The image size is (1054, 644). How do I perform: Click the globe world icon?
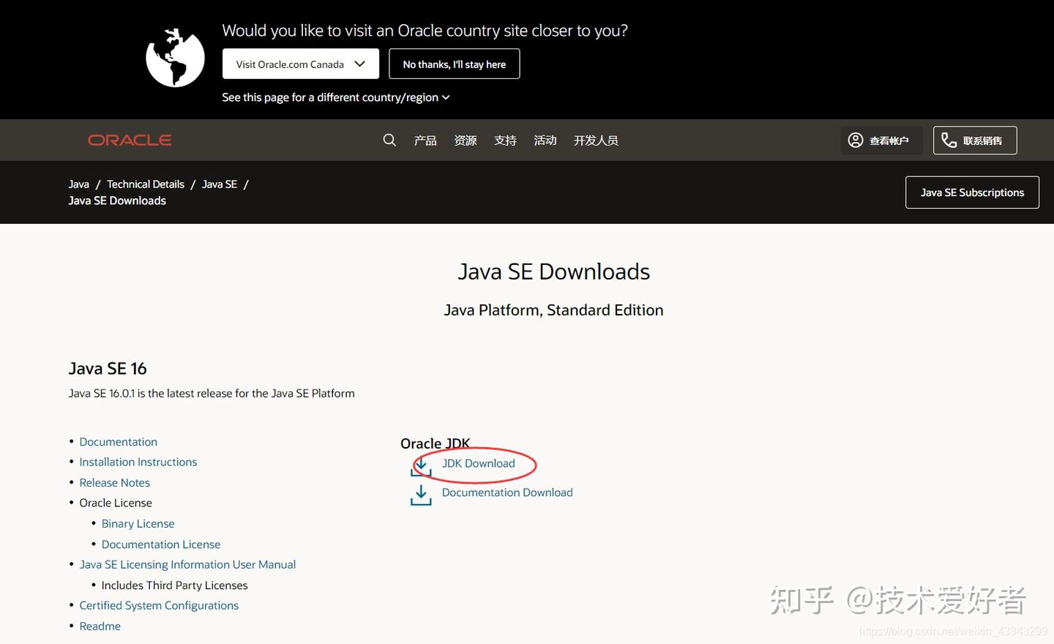174,56
